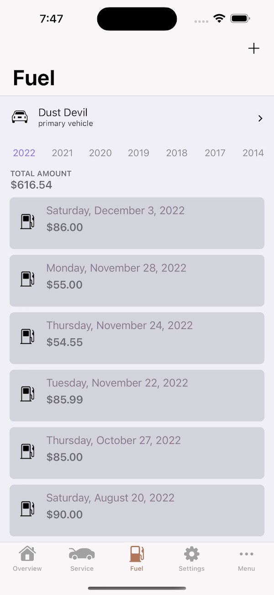Open the $54.55 November 24 fuel entry
This screenshot has height=595, width=274.
coord(137,338)
